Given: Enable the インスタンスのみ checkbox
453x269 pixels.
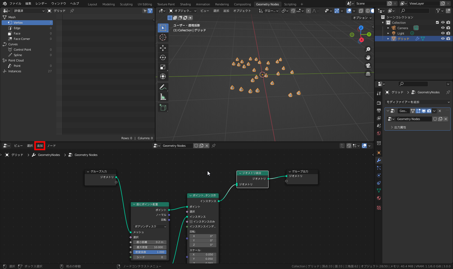Looking at the screenshot, I should pyautogui.click(x=191, y=222).
